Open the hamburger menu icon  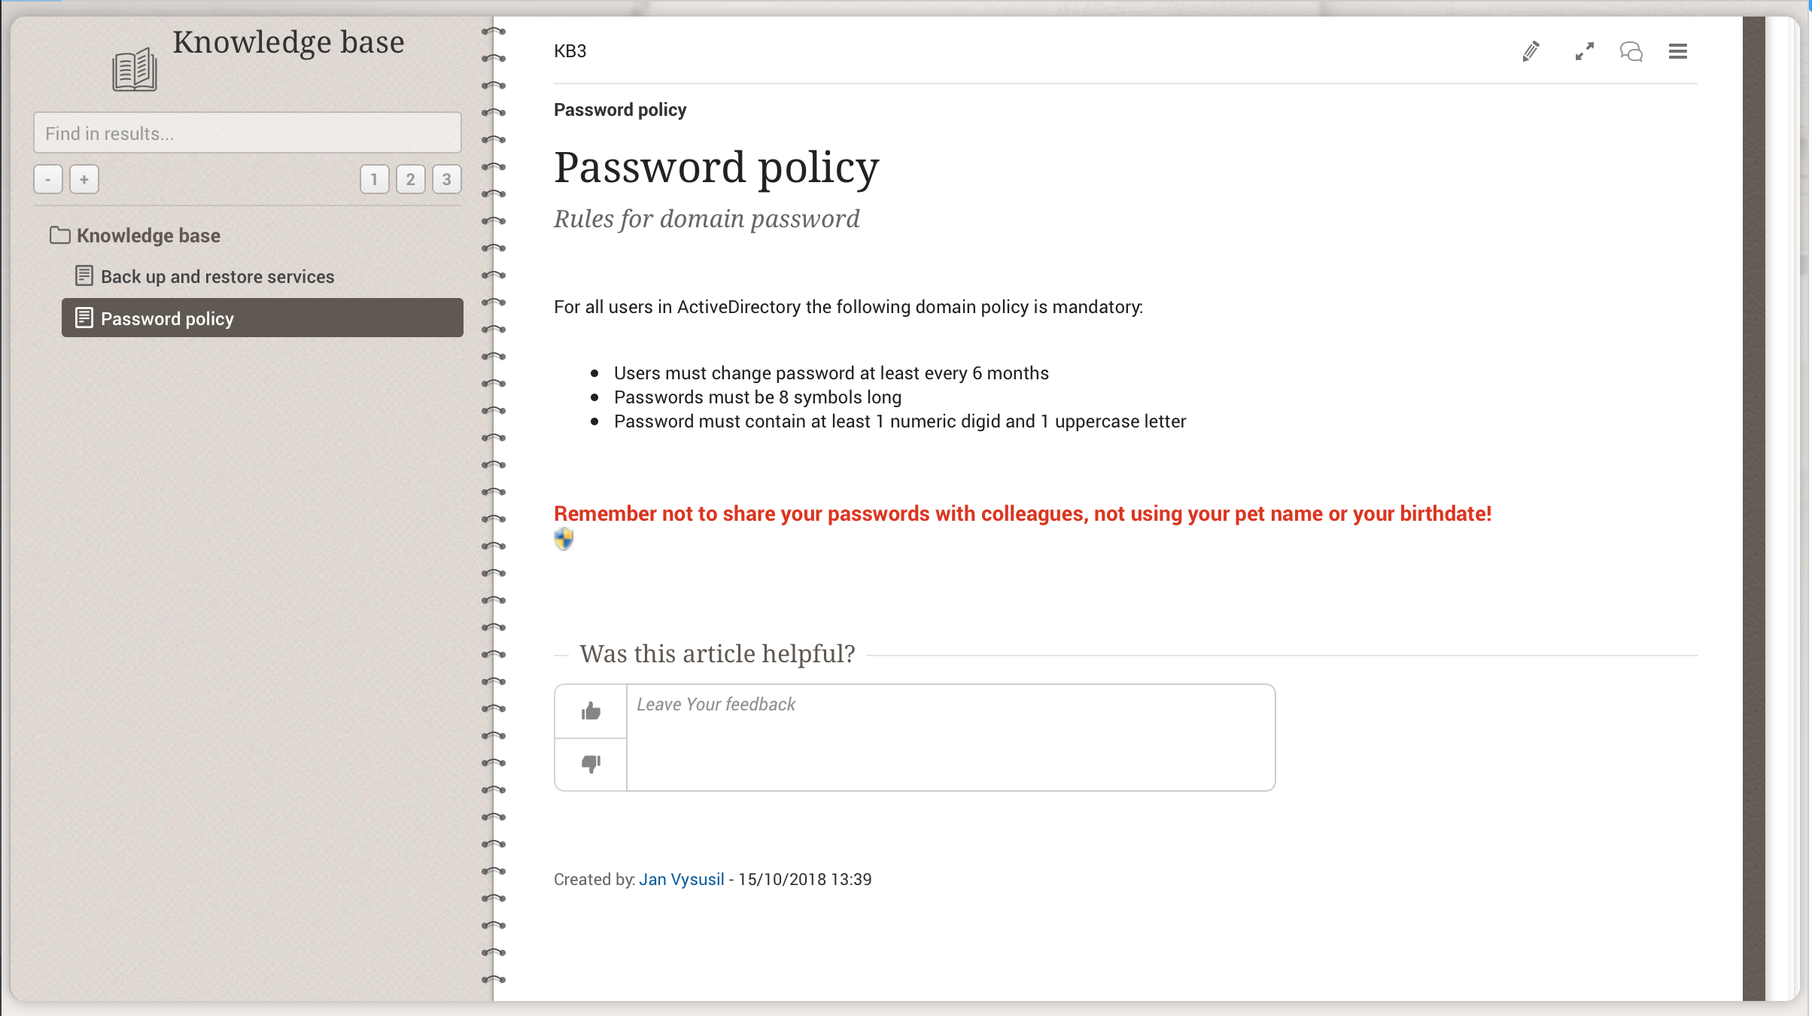pos(1678,51)
